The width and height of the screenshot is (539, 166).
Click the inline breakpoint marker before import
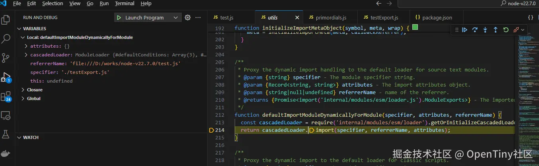312,130
